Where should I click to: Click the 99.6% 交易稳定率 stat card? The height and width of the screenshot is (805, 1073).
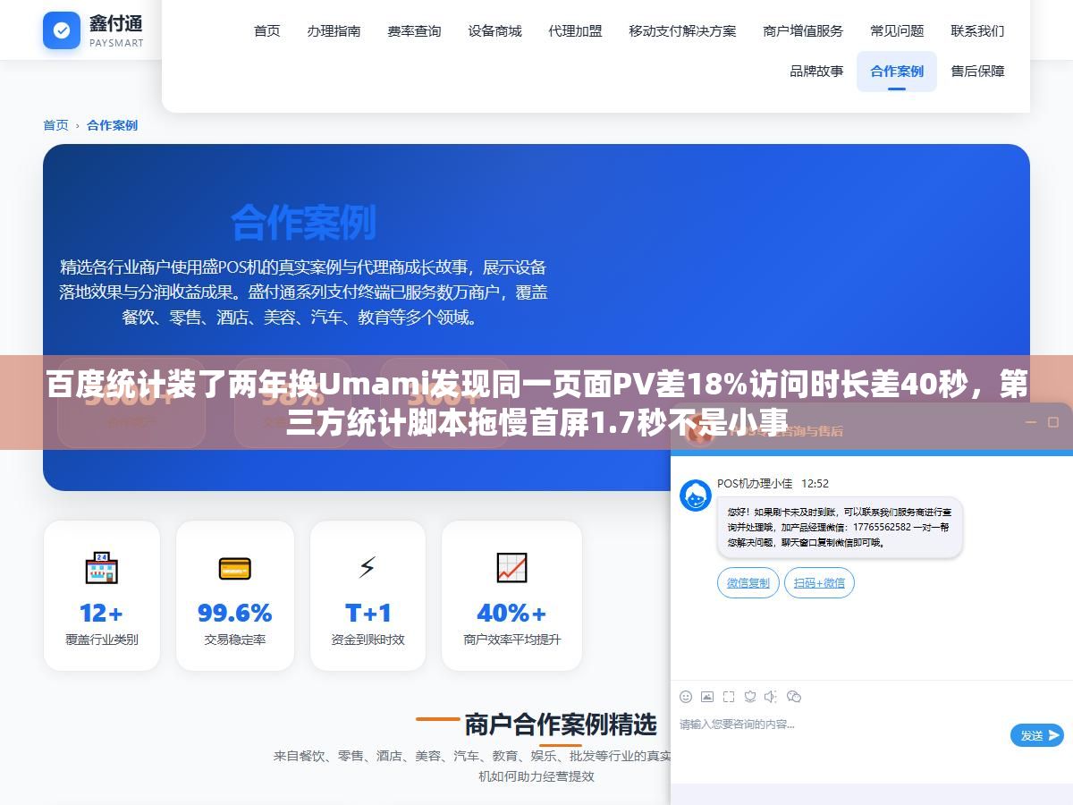[234, 596]
